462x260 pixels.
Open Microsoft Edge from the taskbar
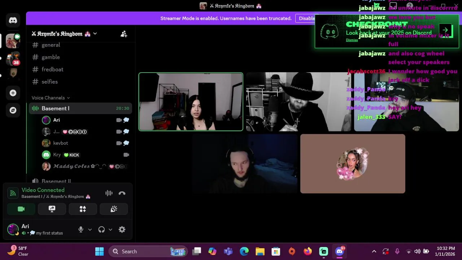point(244,251)
